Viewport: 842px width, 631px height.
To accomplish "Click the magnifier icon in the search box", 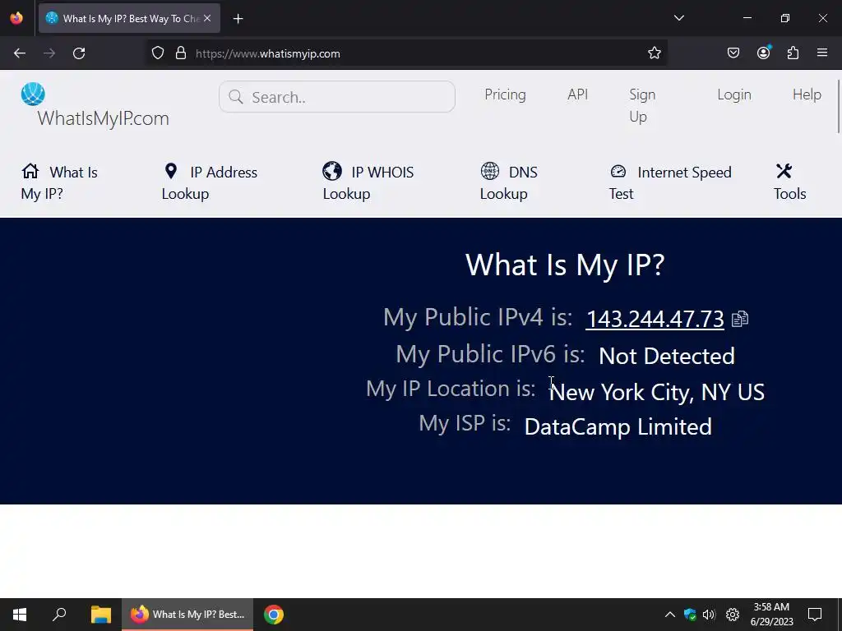I will 236,97.
